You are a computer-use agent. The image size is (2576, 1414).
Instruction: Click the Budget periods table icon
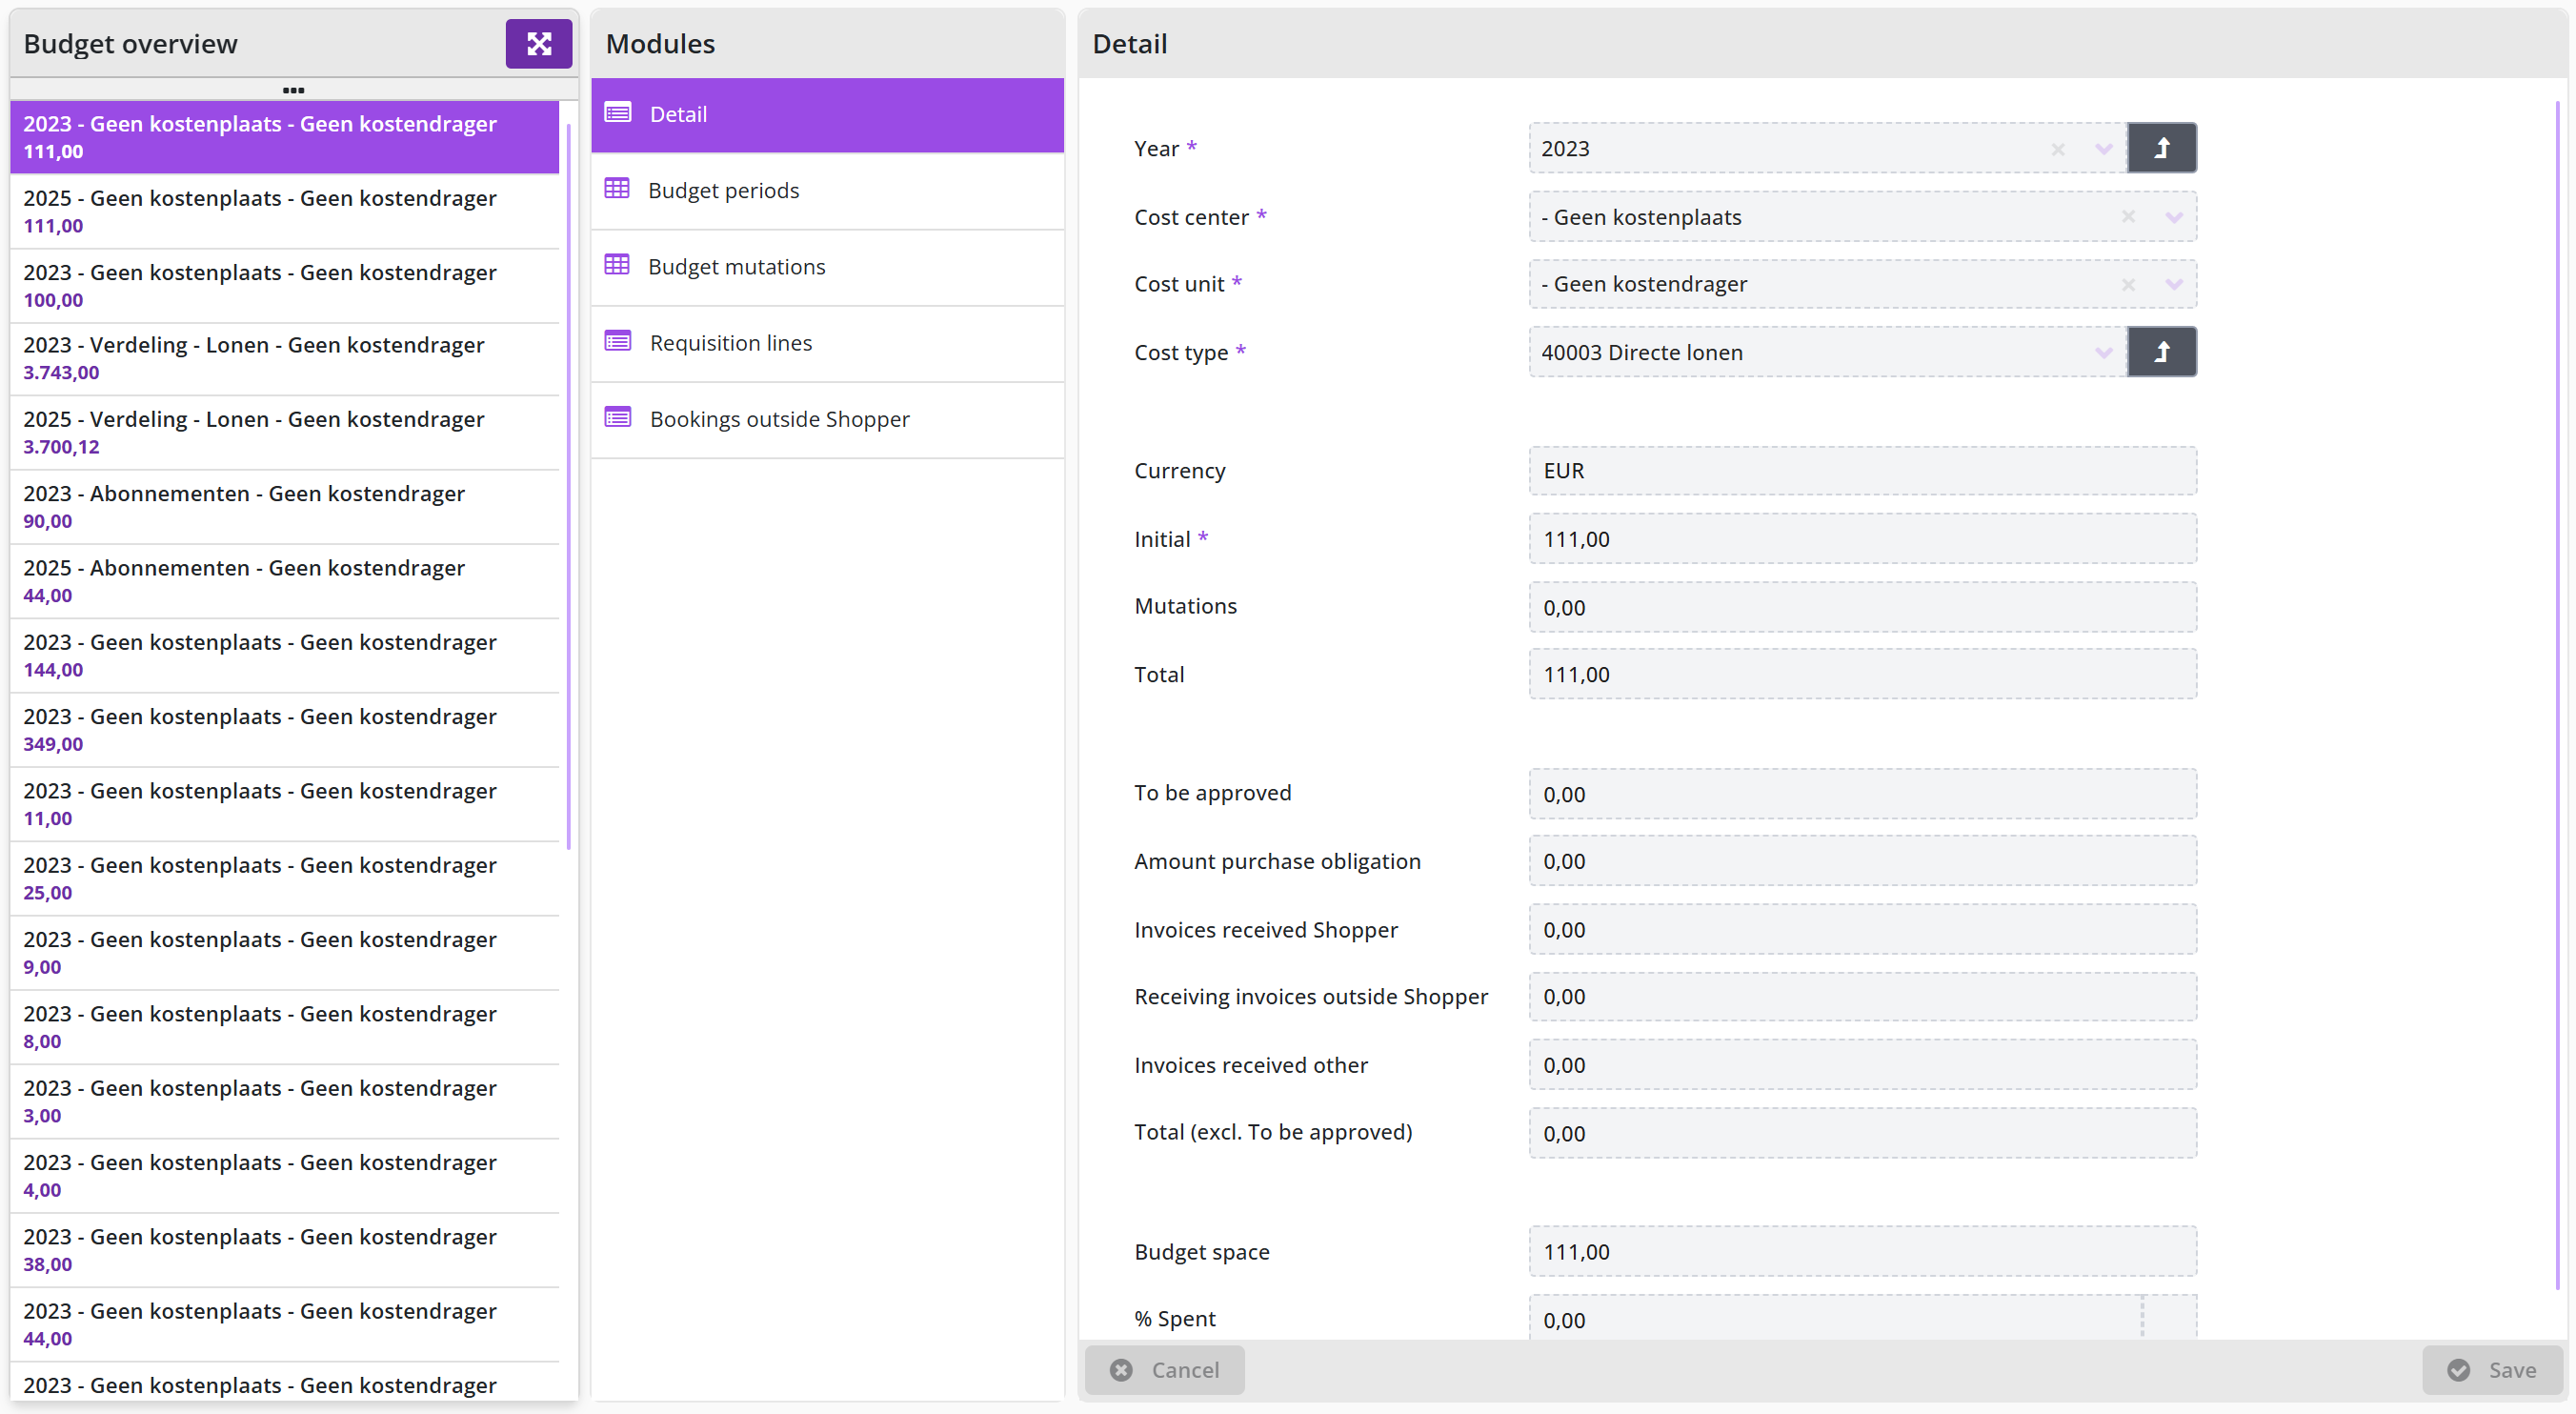point(617,189)
